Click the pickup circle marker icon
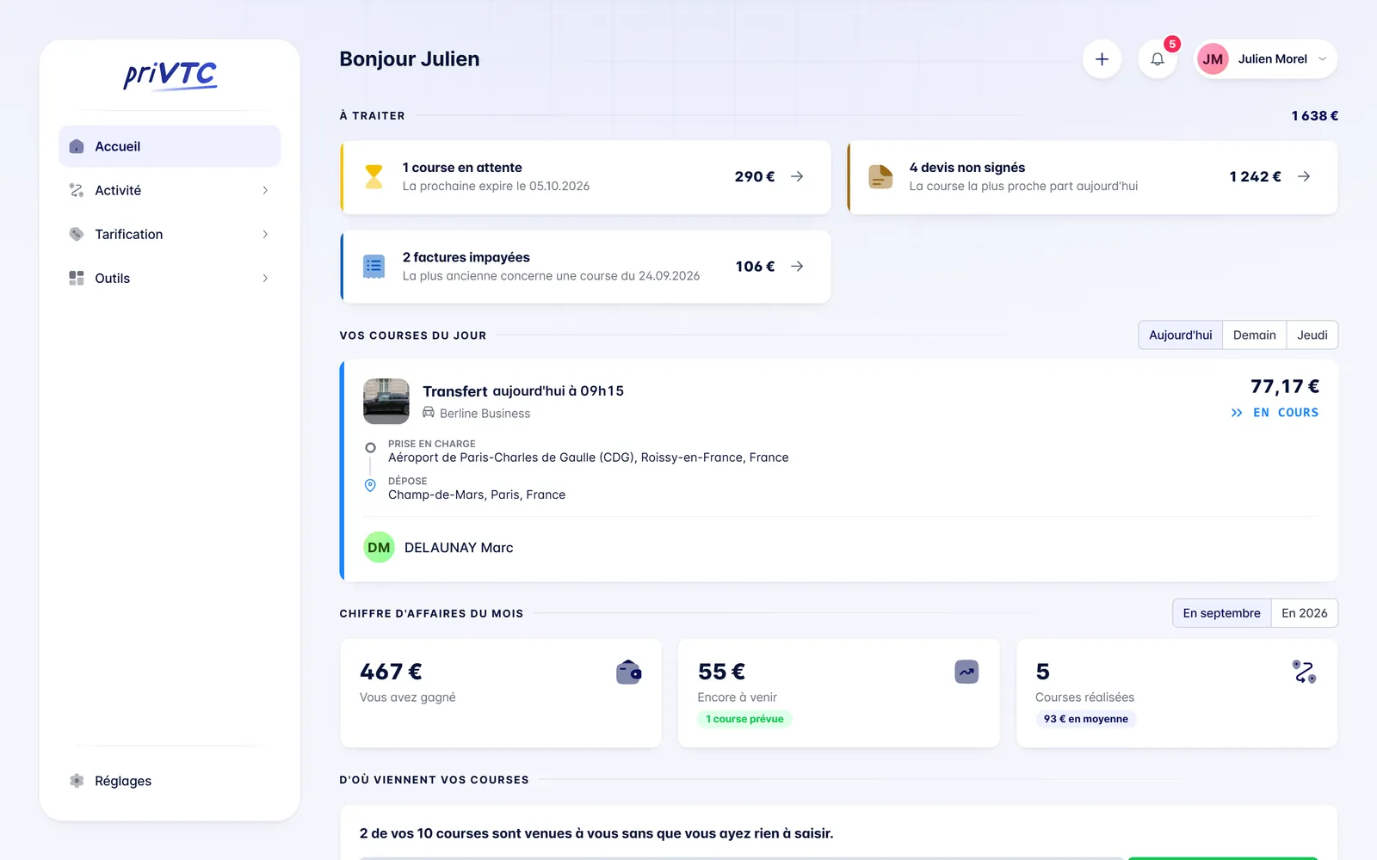The image size is (1377, 860). pos(370,447)
